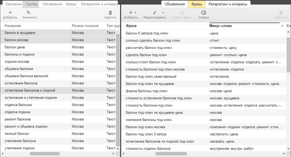This screenshot has height=157, width=291.
Task: Select phrase 'компания балконы под ключ'
Action: [149, 120]
